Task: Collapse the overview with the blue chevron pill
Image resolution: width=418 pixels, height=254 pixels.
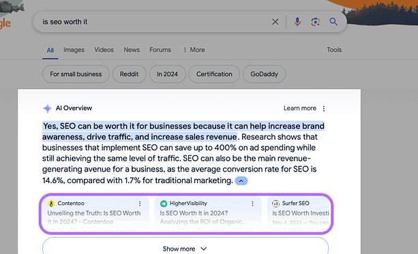Action: (241, 181)
